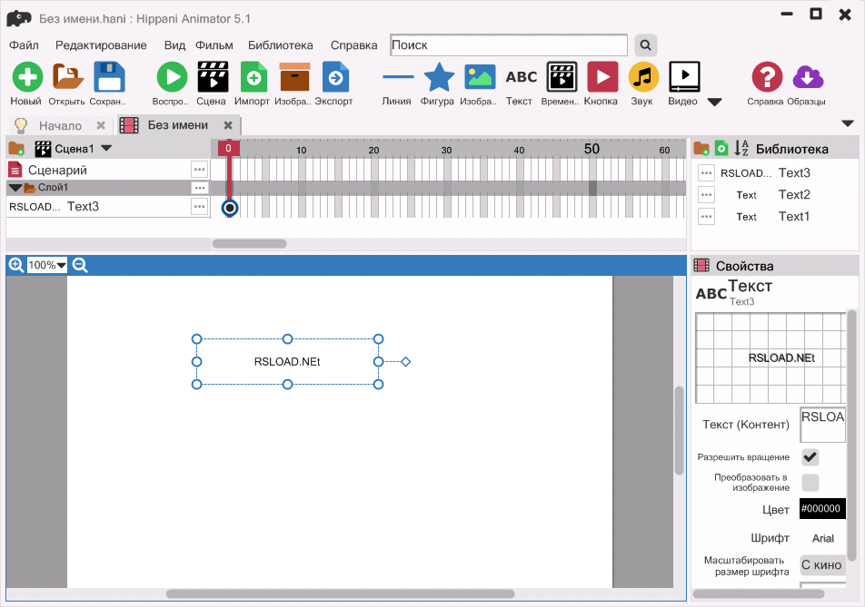Add new item in Библиотека panel
The image size is (865, 607).
[x=721, y=148]
